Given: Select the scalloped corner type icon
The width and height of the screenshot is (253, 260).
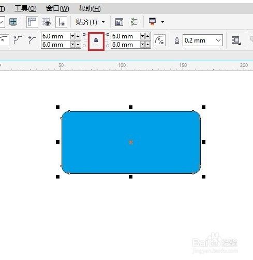Looking at the screenshot, I should (x=18, y=40).
